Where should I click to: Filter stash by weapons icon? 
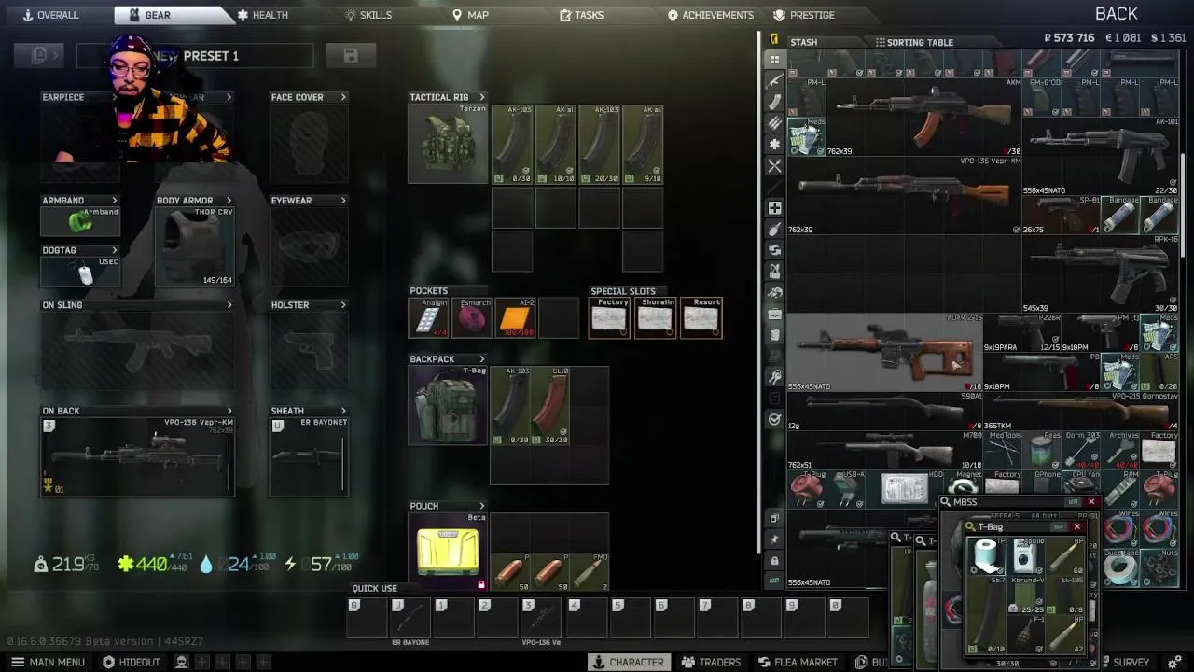coord(774,81)
